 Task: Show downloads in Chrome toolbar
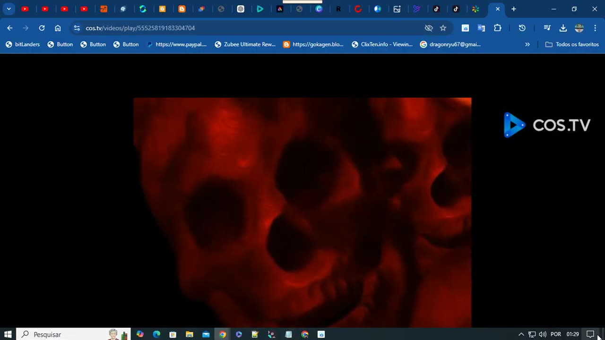coord(563,28)
